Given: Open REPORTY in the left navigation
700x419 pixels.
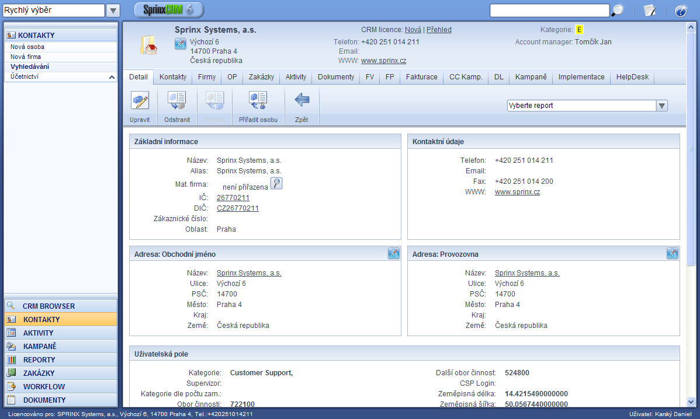Looking at the screenshot, I should pyautogui.click(x=39, y=360).
